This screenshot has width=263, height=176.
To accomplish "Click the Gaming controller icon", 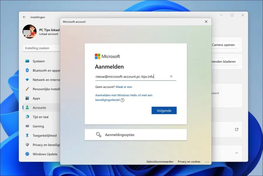I will click(27, 126).
